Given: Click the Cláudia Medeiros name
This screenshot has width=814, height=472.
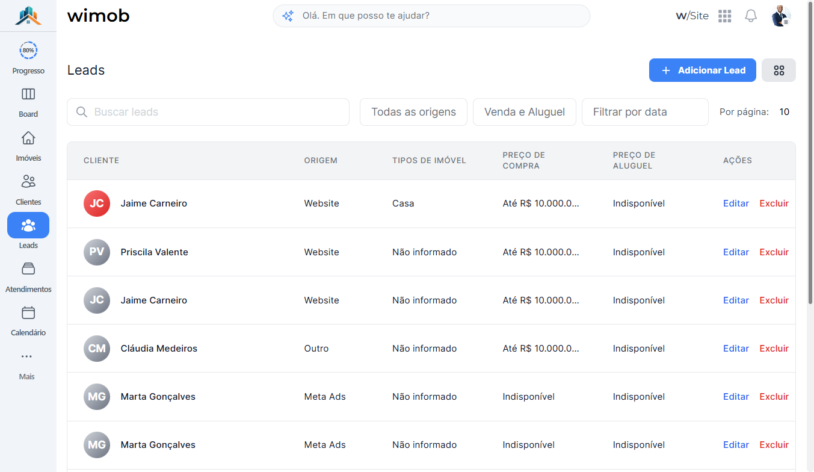Looking at the screenshot, I should (159, 348).
